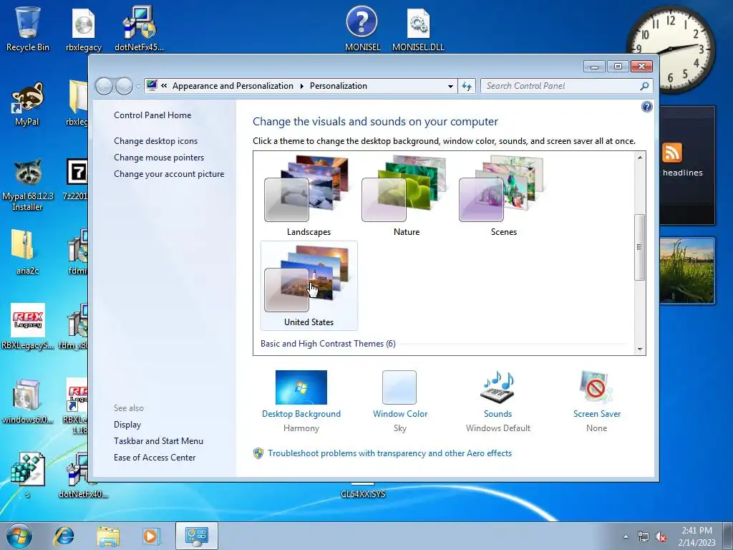Open Window Color swatch

click(x=399, y=387)
